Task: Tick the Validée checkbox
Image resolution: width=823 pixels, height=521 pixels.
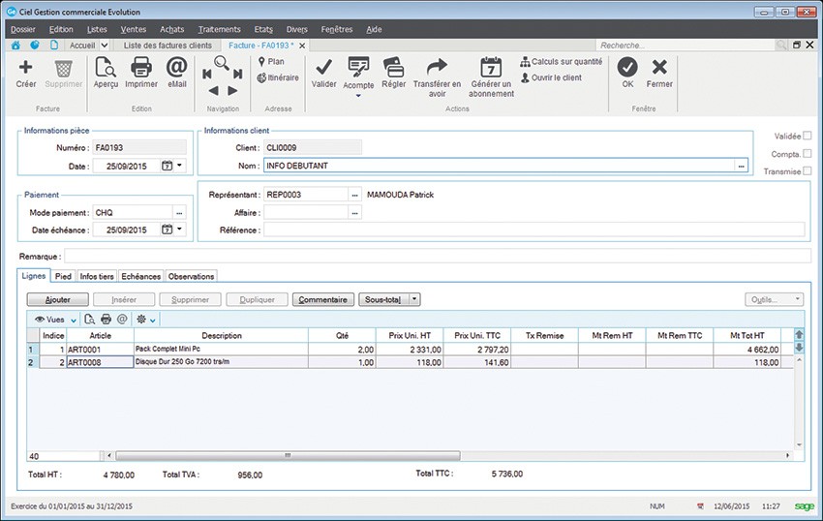Action: tap(808, 137)
